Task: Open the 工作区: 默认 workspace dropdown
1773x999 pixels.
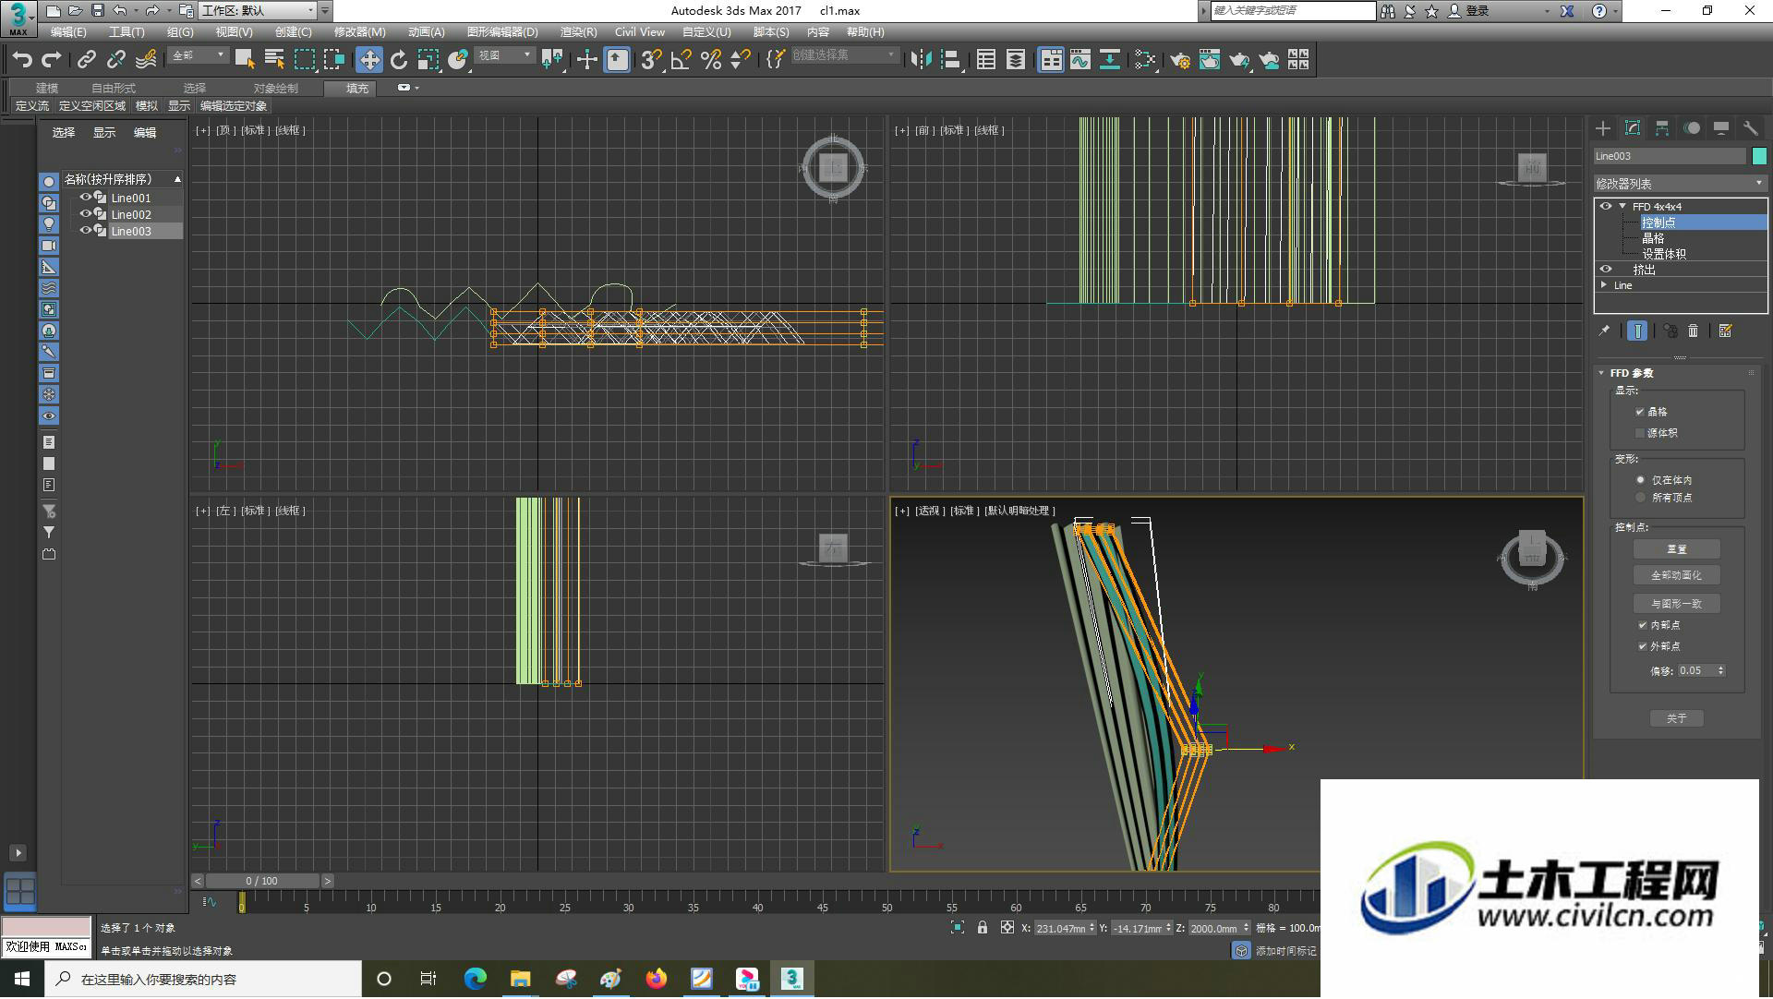Action: coord(258,11)
